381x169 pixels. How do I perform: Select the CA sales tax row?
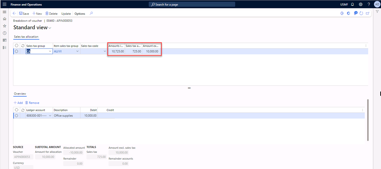coord(17,51)
